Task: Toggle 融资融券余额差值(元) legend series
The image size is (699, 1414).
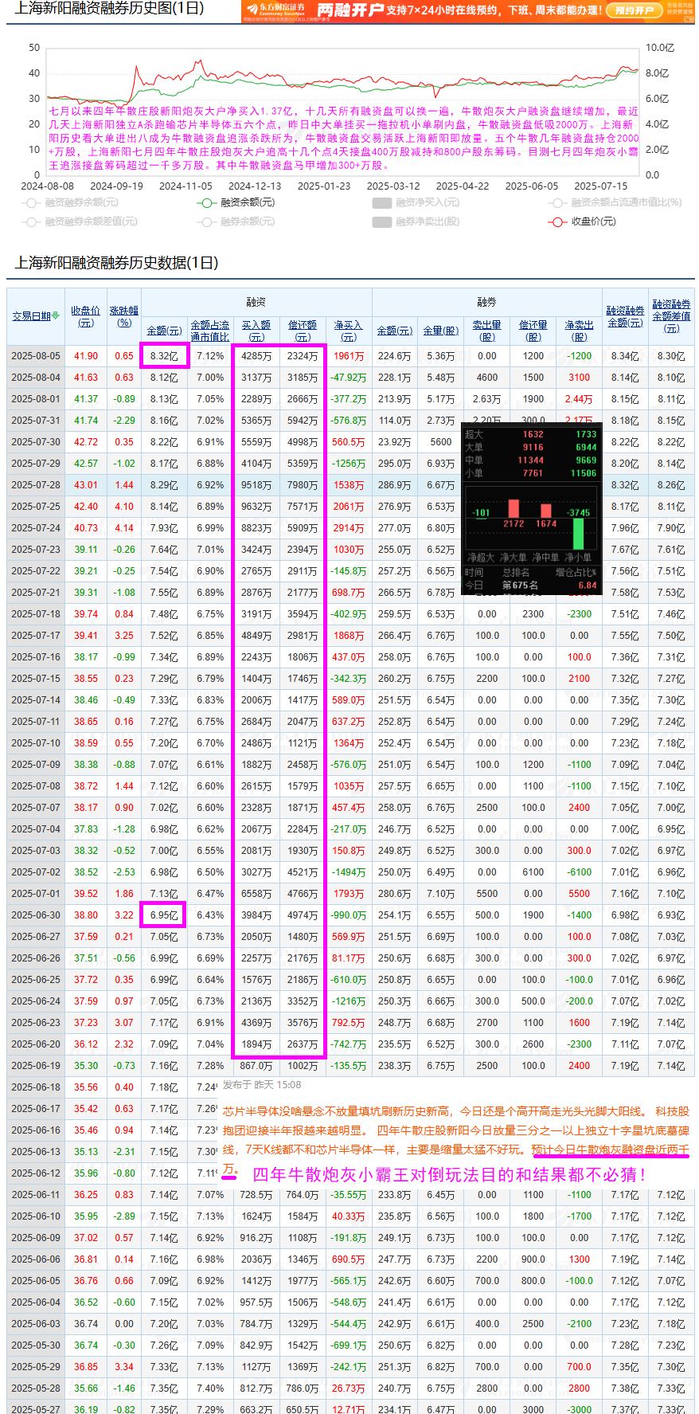Action: [x=80, y=221]
